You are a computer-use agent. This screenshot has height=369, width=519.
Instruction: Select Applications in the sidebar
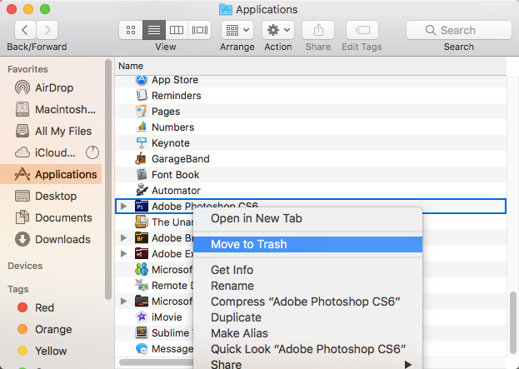coord(51,174)
